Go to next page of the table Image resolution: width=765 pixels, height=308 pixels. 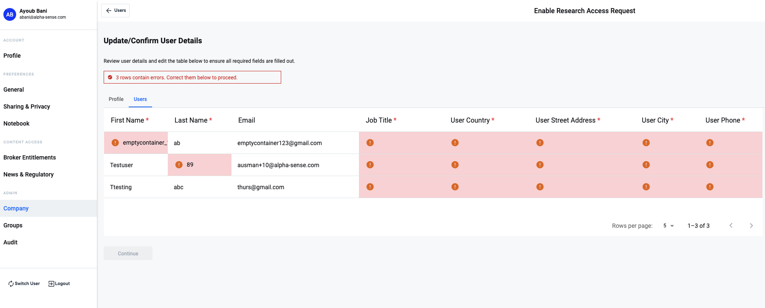coord(751,226)
